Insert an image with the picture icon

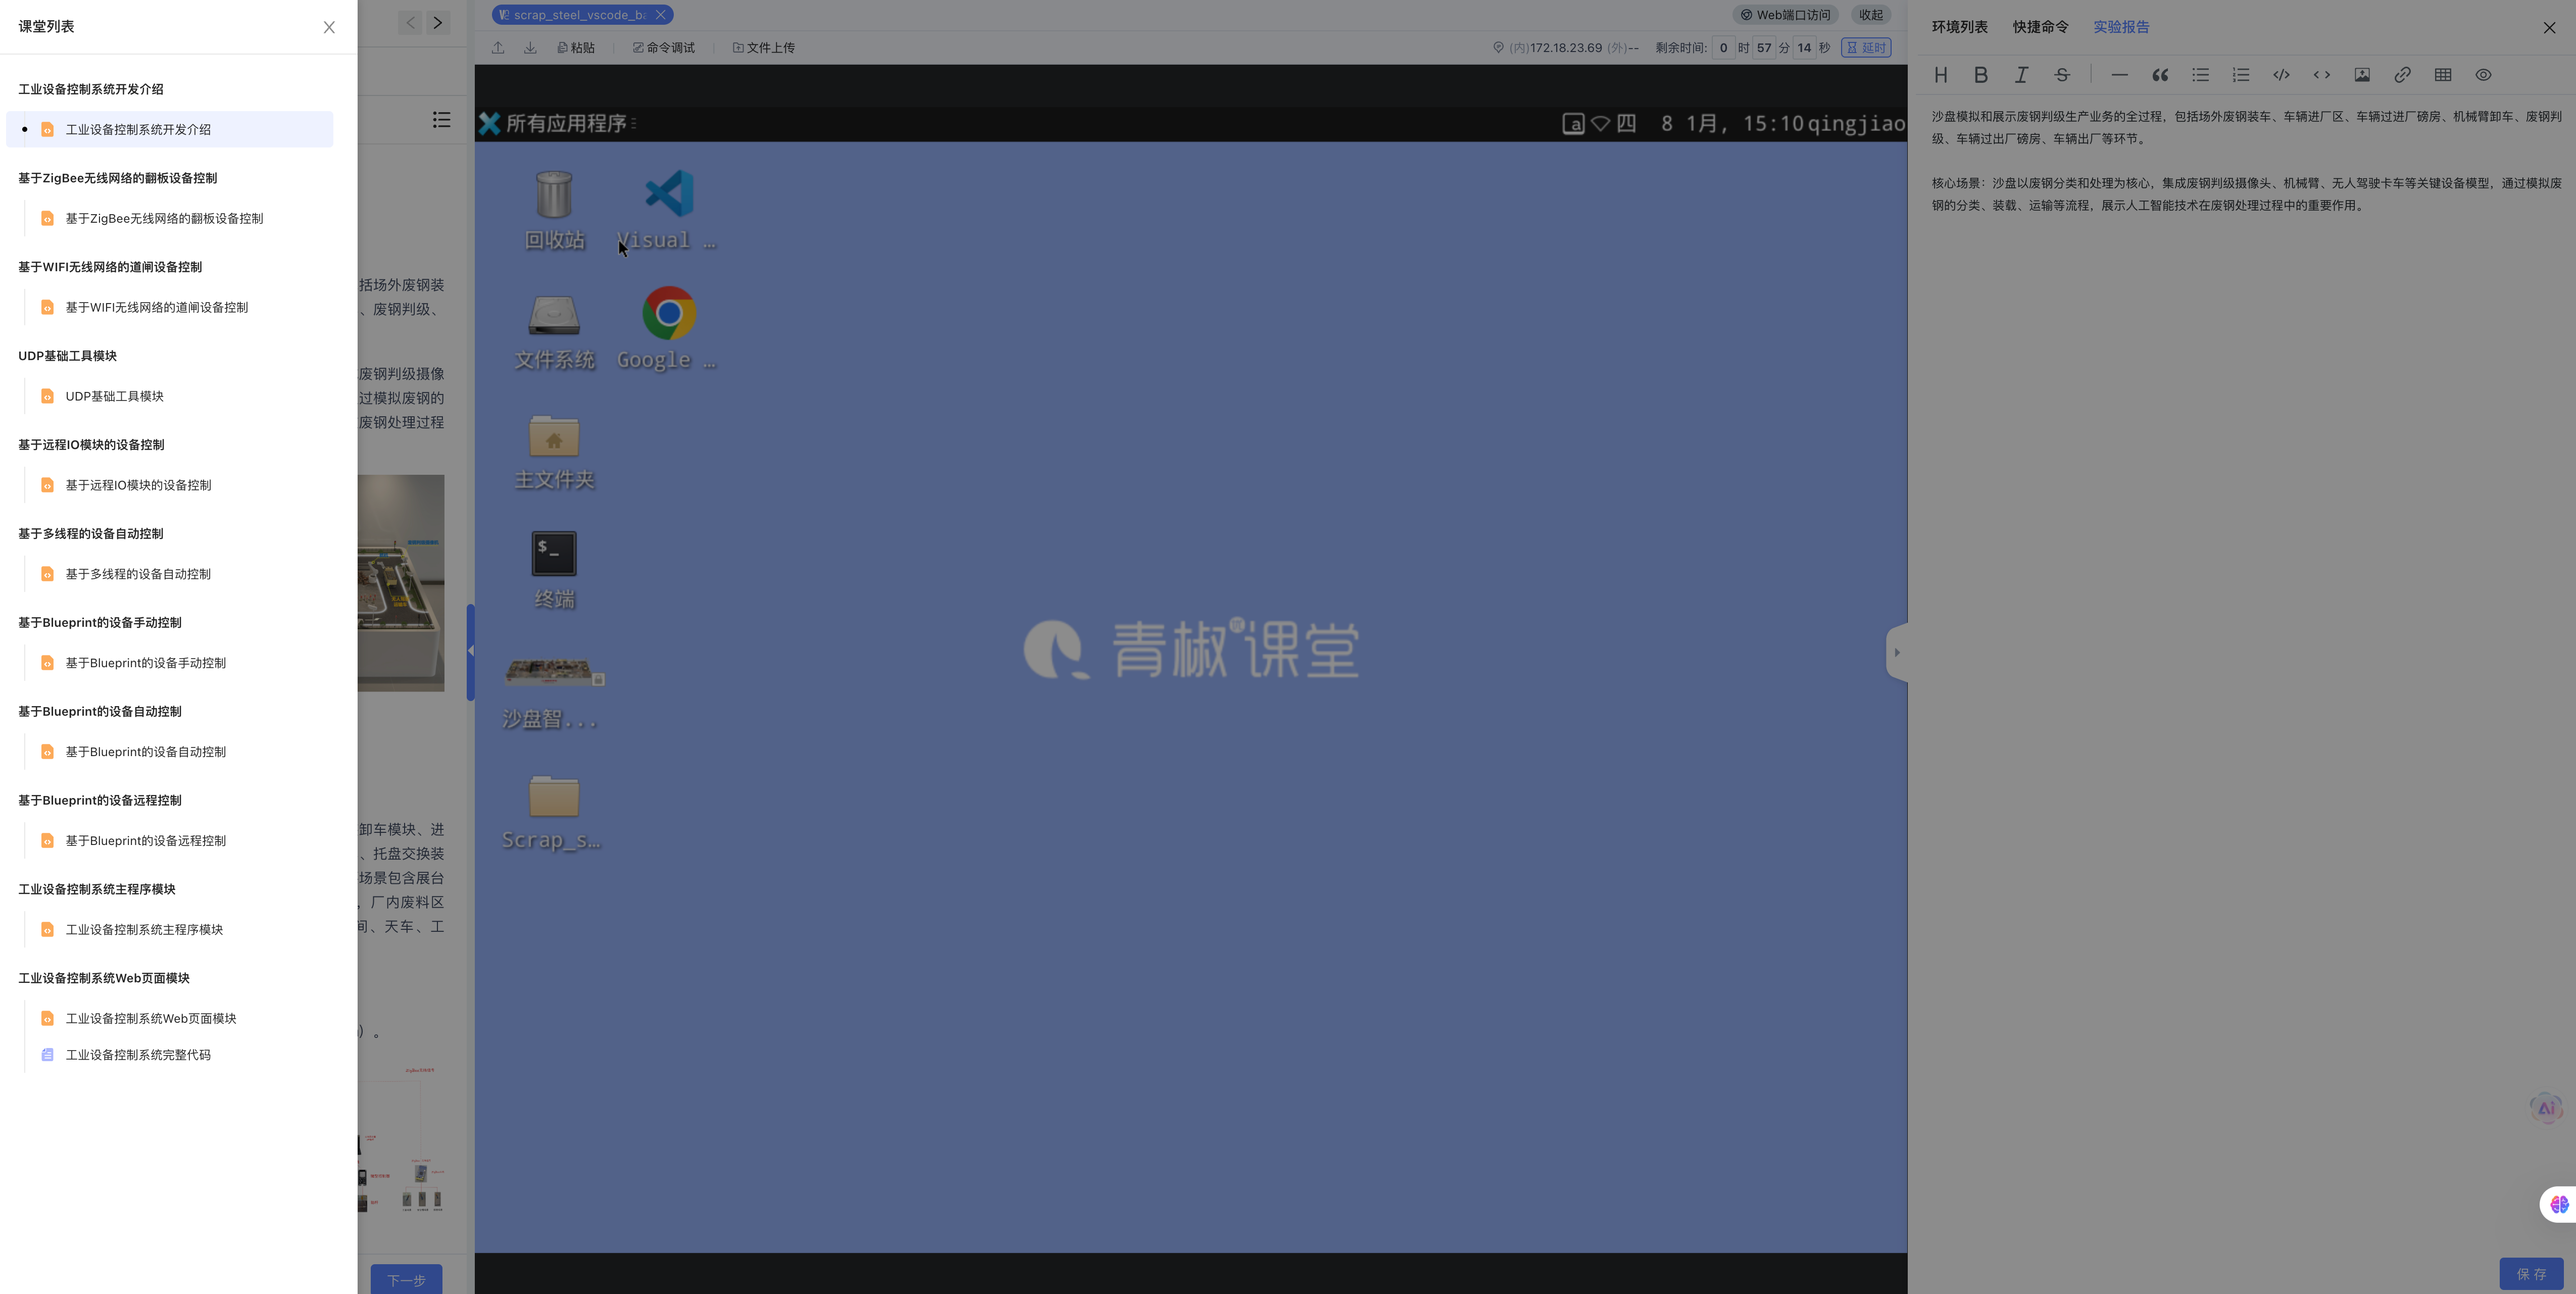2362,75
